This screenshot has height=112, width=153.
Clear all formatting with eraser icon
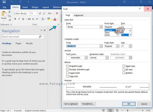(57, 13)
